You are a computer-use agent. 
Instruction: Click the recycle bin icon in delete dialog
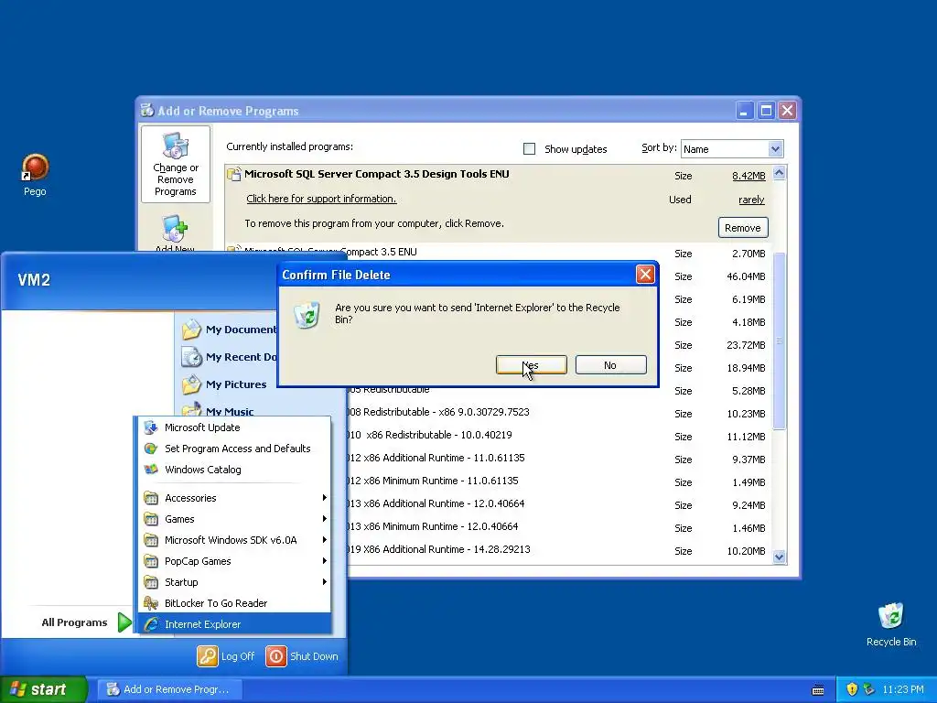(307, 315)
